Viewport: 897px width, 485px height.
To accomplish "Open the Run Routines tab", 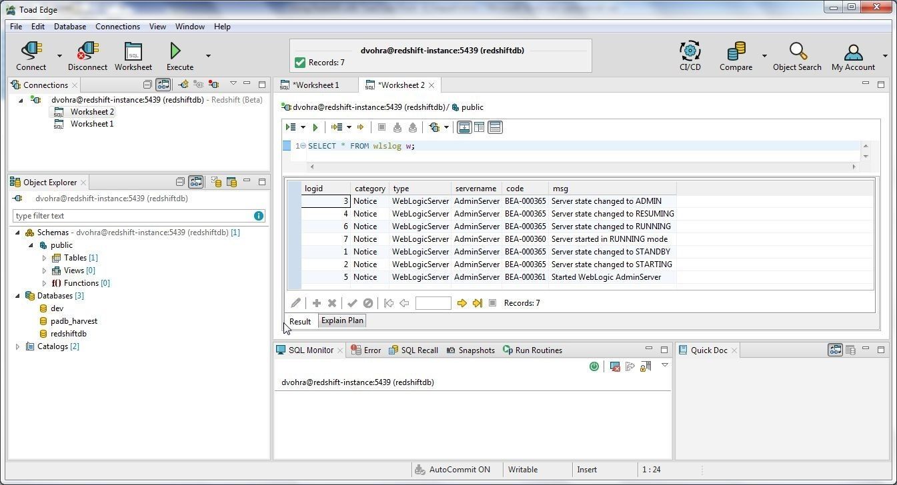I will [x=532, y=350].
